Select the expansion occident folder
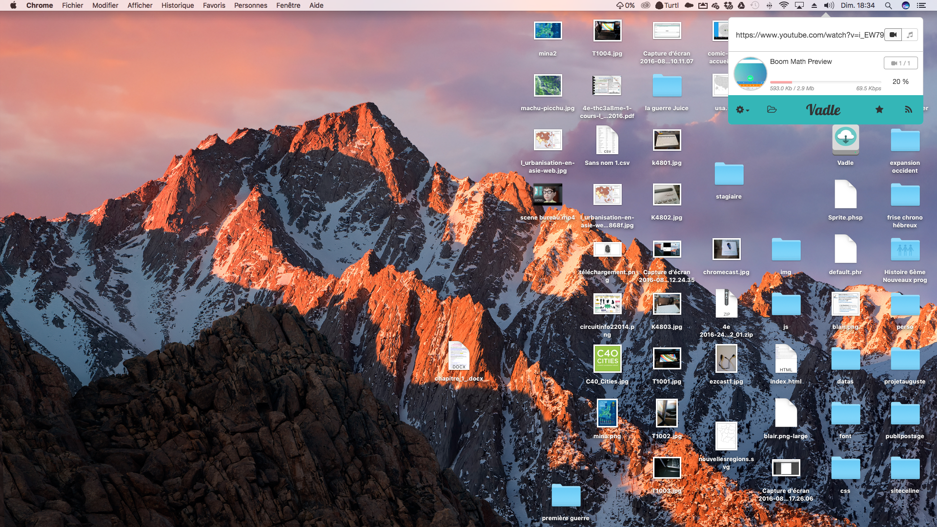 (905, 140)
